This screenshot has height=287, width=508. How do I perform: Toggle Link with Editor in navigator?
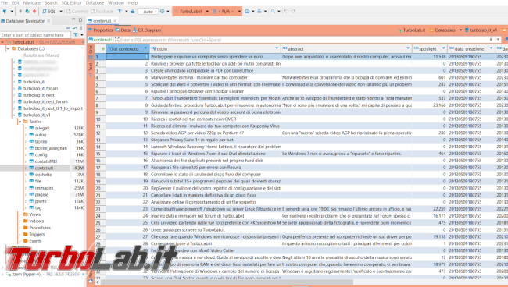pyautogui.click(x=74, y=28)
